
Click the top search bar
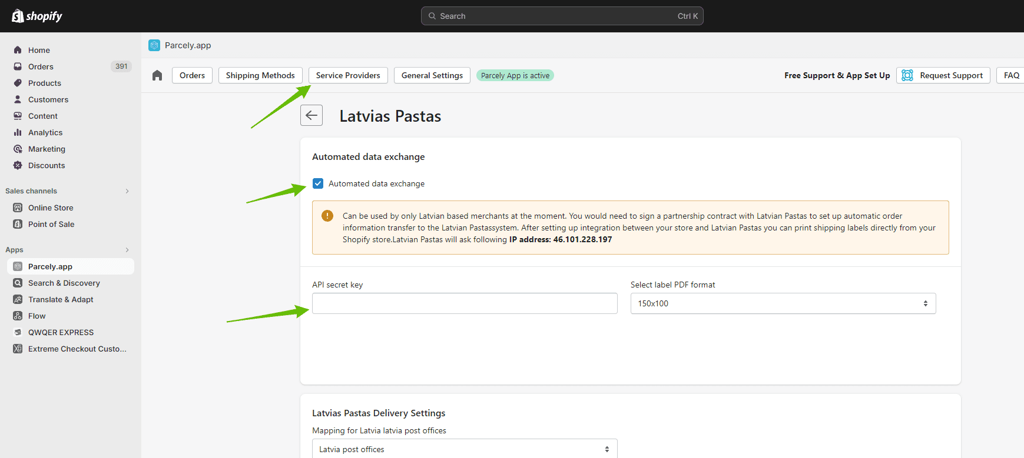click(x=562, y=16)
